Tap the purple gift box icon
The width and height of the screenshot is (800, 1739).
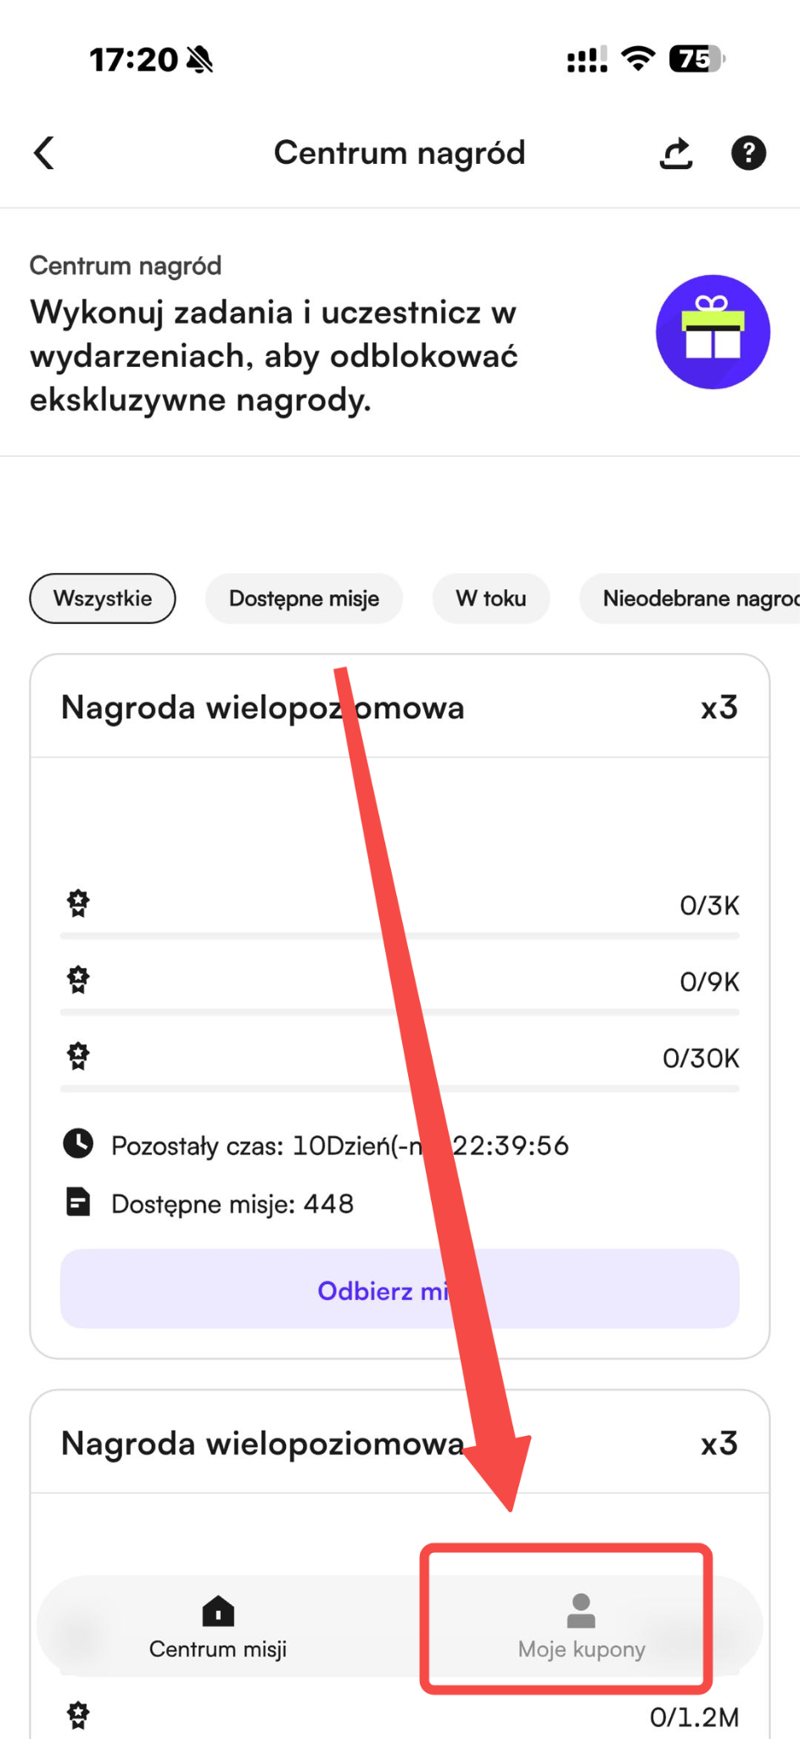[713, 332]
